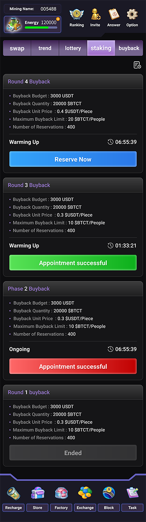
Task: Open the Ranking badge icon
Action: point(77,15)
